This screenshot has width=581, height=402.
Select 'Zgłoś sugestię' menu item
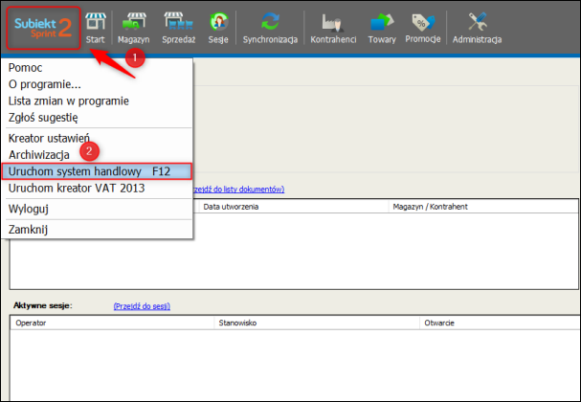[97, 118]
